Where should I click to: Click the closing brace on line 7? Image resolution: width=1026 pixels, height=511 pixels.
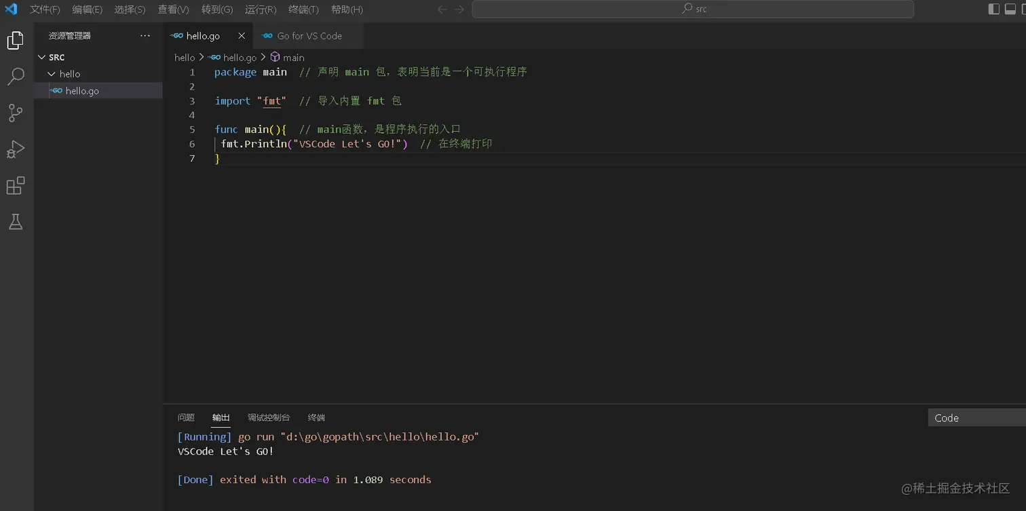[218, 158]
